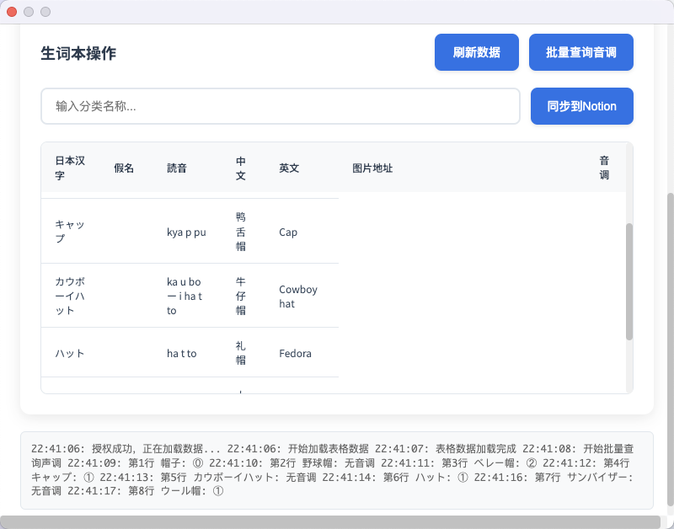This screenshot has height=529, width=674.
Task: Select the Cowboy hat English cell
Action: click(x=298, y=296)
